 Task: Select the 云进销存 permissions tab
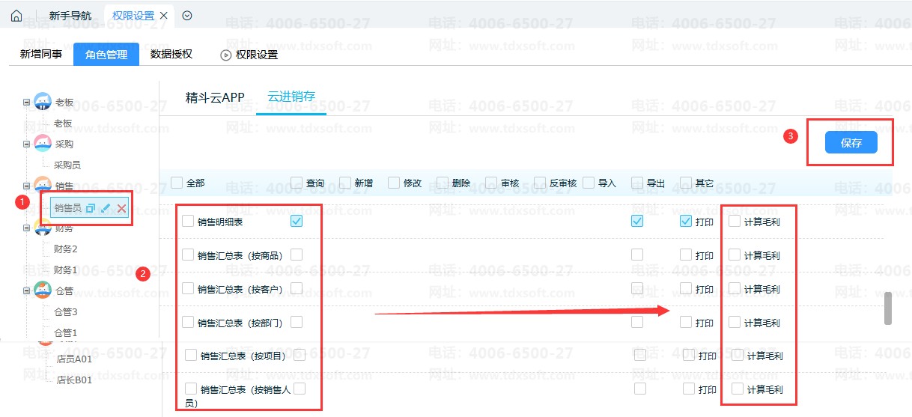291,97
